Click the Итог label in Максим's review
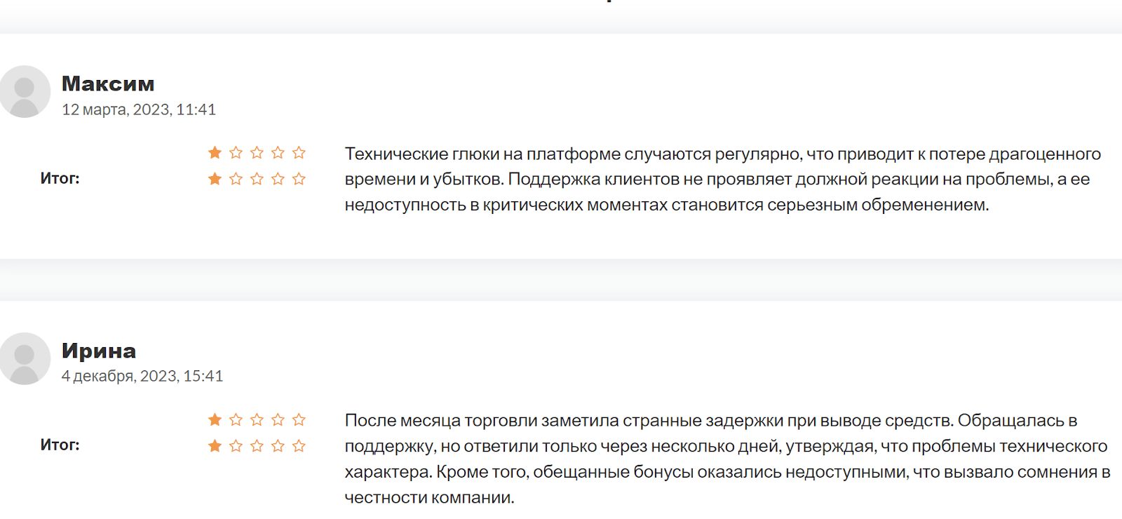The image size is (1122, 519). click(60, 179)
